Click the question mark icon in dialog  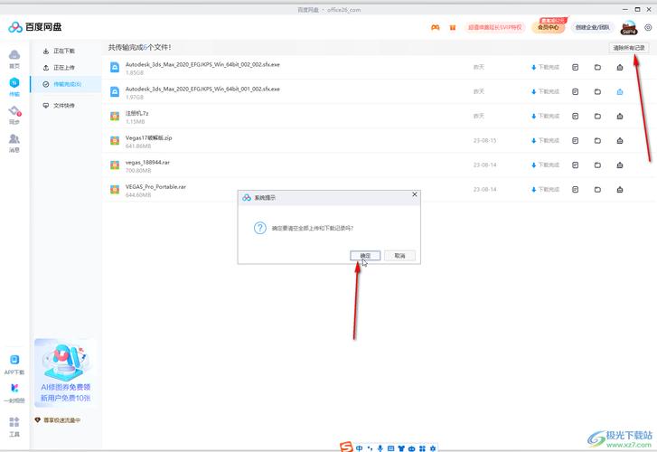pos(259,228)
